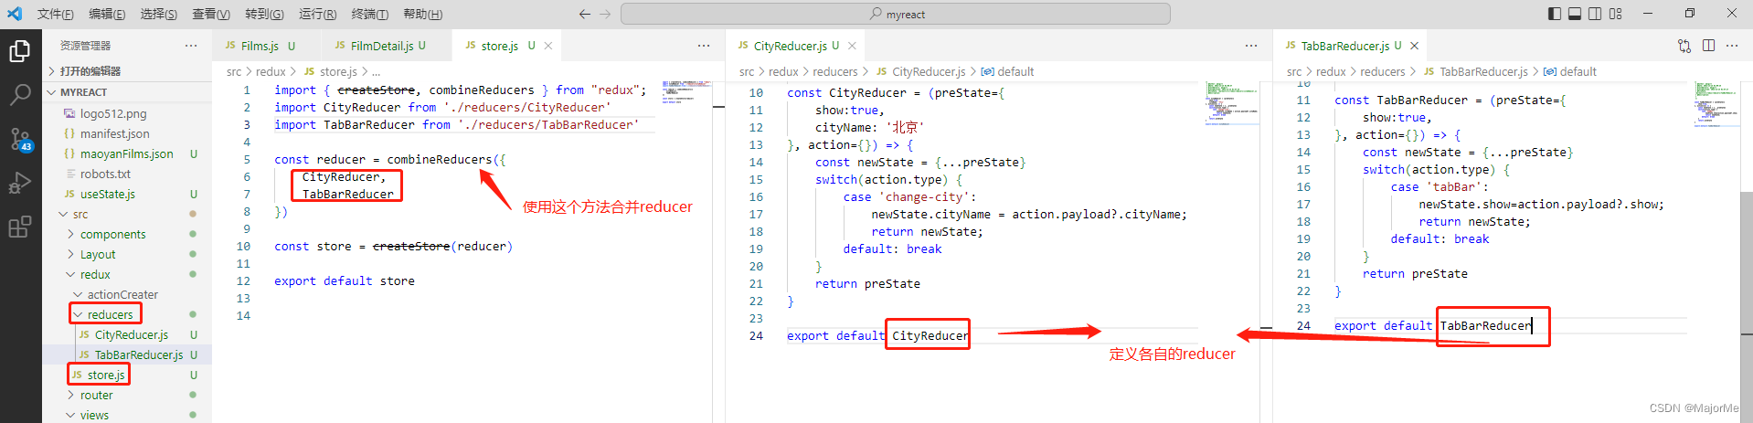Open the Run and Debug view
The width and height of the screenshot is (1753, 423).
click(20, 183)
